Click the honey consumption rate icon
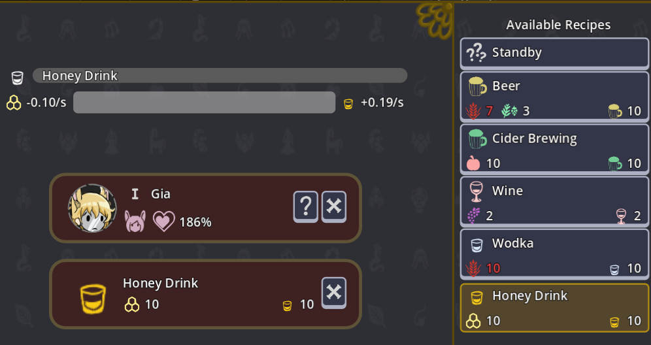The image size is (651, 345). coord(14,103)
